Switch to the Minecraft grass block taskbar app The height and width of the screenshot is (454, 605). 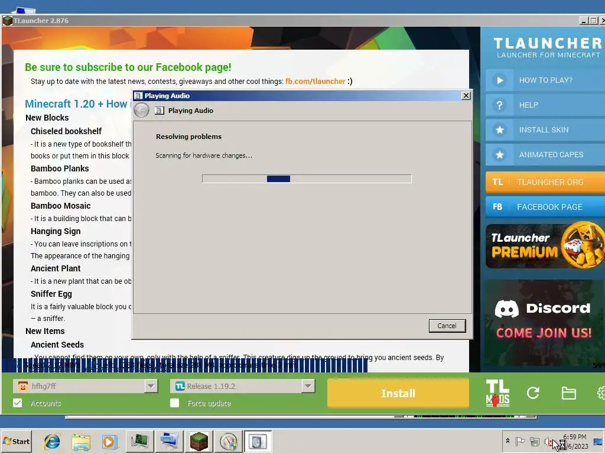click(199, 442)
